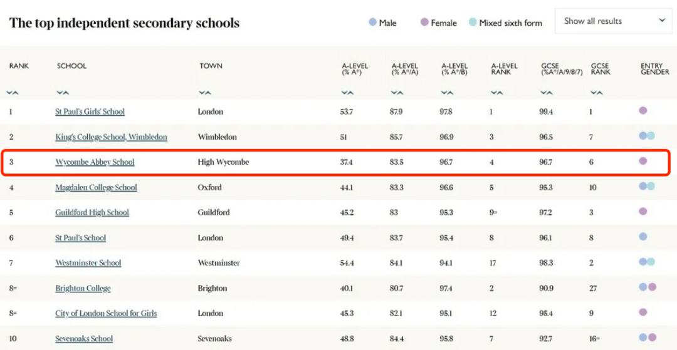Click gender dot for City of London School for Girls
The image size is (677, 350).
click(x=643, y=312)
